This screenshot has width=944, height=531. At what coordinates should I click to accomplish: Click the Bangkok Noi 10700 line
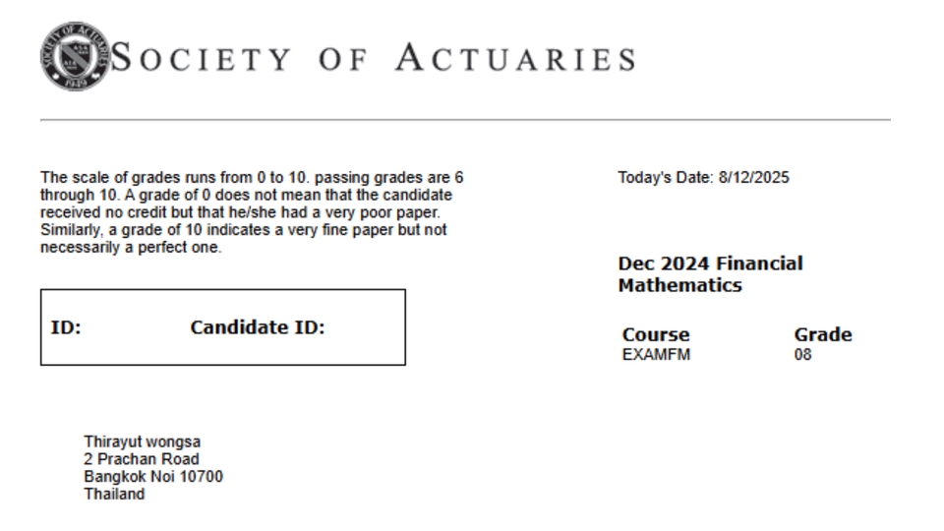tap(153, 477)
